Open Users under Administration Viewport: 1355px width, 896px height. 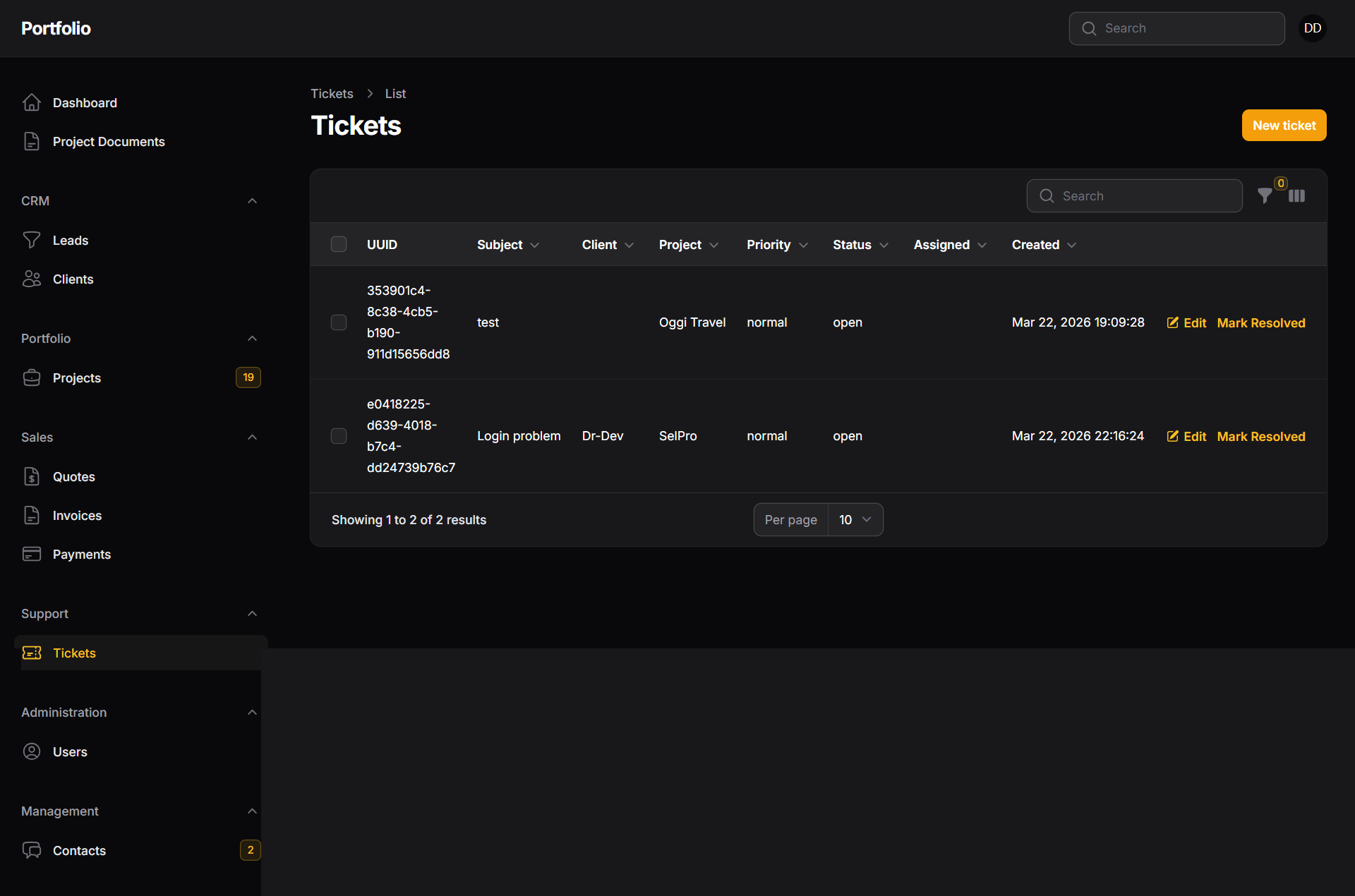pyautogui.click(x=70, y=751)
